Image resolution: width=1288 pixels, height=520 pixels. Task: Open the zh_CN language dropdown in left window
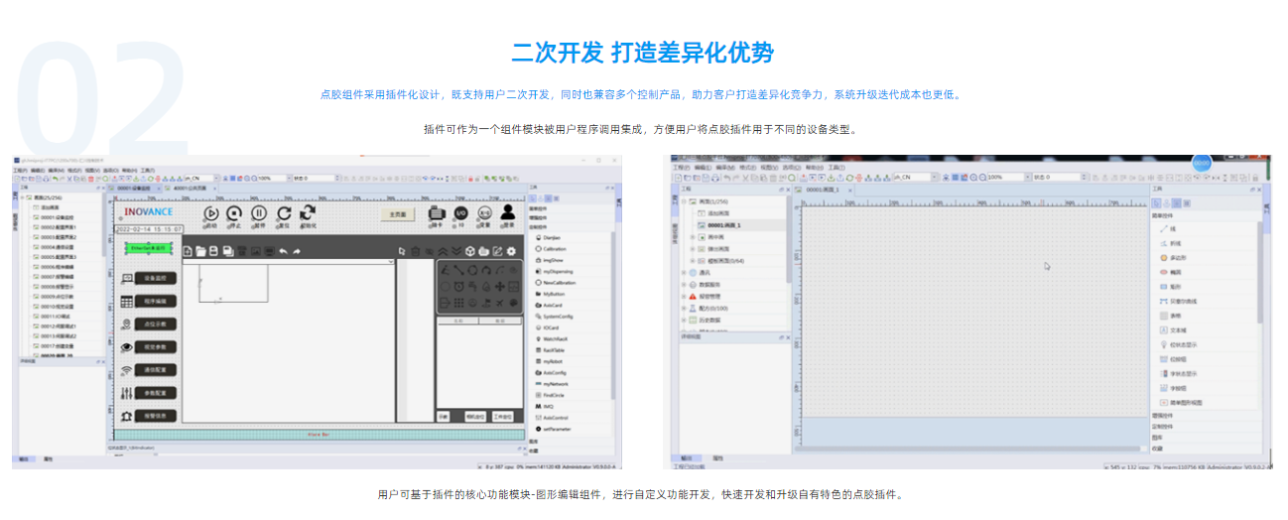(x=215, y=179)
